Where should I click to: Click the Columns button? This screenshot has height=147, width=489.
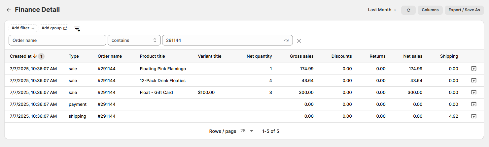(430, 10)
